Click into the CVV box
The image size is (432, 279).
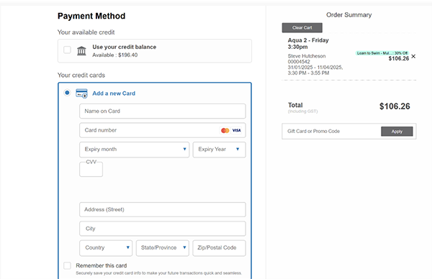[x=91, y=169]
